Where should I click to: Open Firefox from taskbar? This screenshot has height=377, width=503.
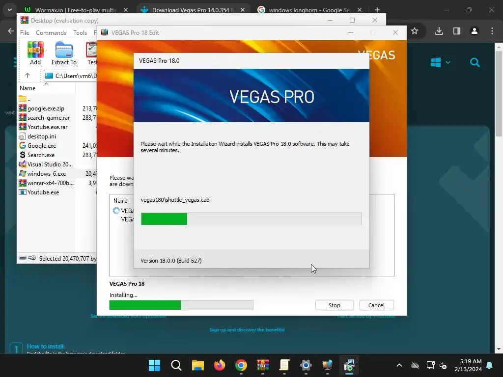coord(220,365)
